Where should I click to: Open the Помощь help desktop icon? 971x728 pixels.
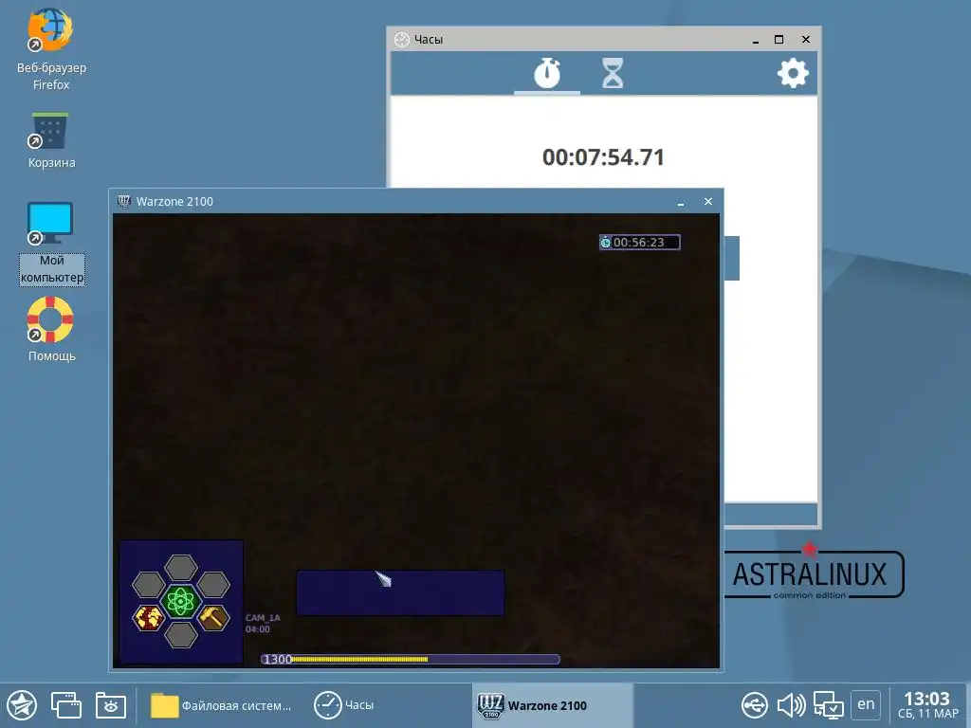(x=51, y=329)
